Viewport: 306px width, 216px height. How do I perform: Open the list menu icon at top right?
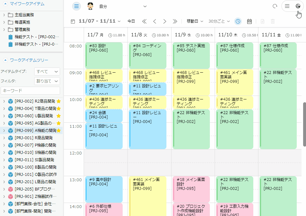[287, 6]
